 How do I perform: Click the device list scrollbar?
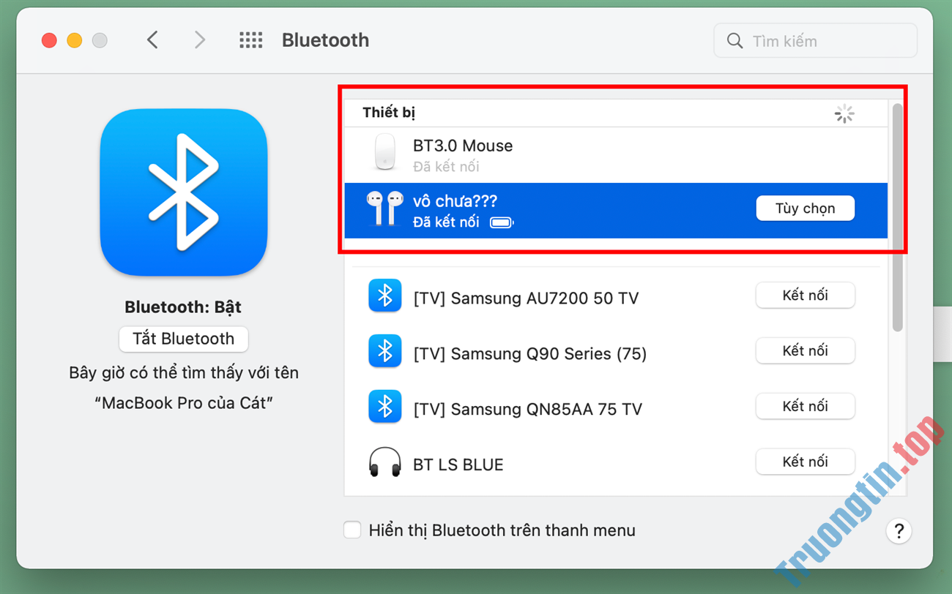click(897, 218)
